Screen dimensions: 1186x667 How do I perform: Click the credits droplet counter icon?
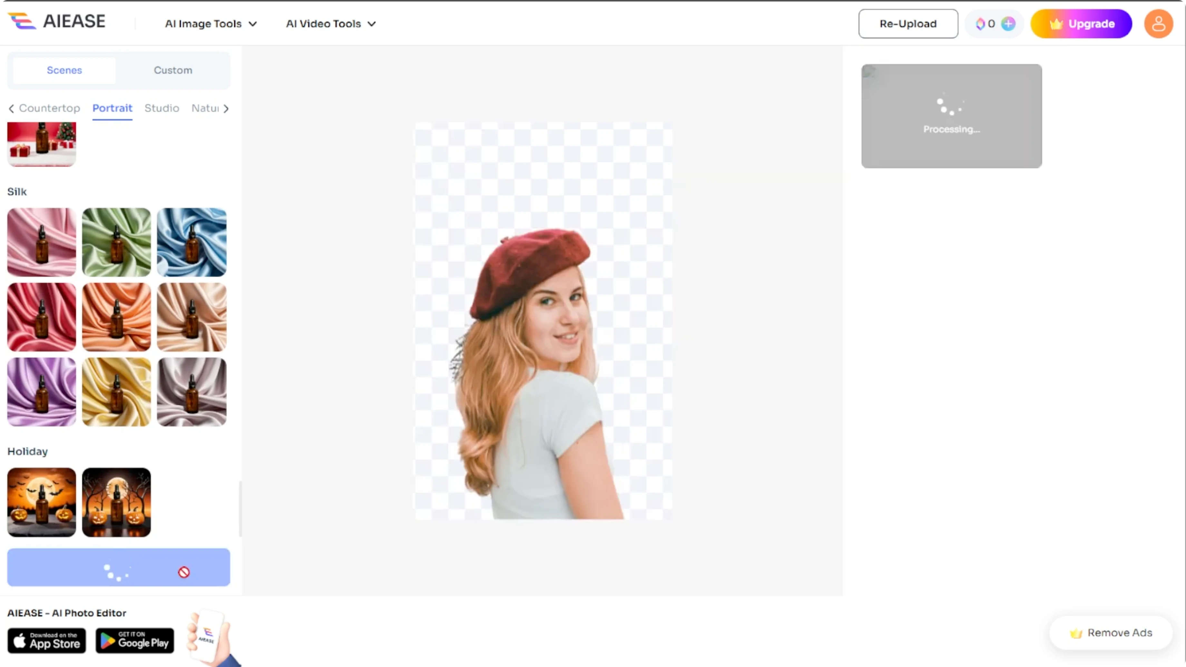980,24
